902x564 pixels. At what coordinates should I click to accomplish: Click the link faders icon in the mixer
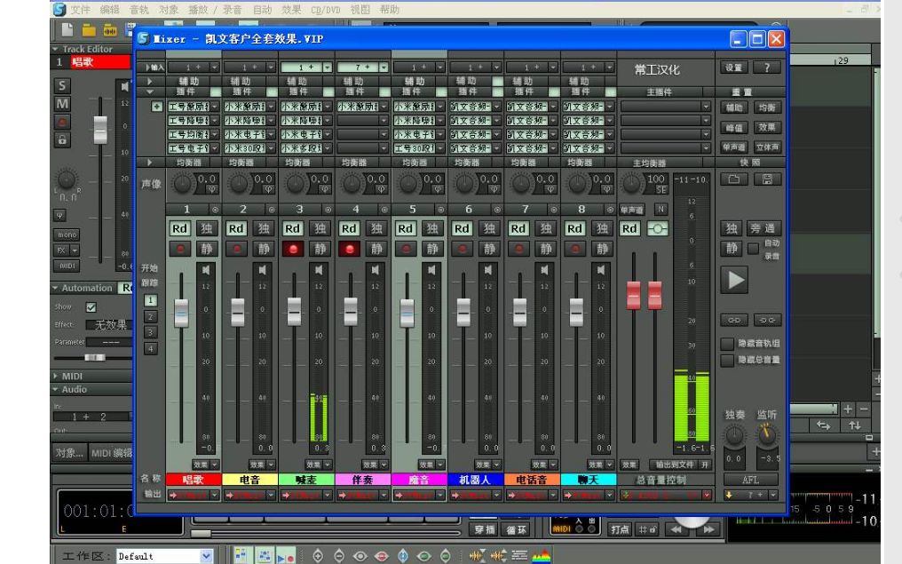(x=734, y=320)
